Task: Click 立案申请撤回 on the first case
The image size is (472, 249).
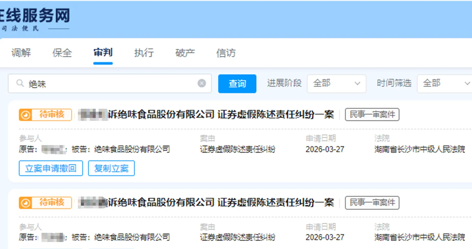Action: pyautogui.click(x=51, y=168)
